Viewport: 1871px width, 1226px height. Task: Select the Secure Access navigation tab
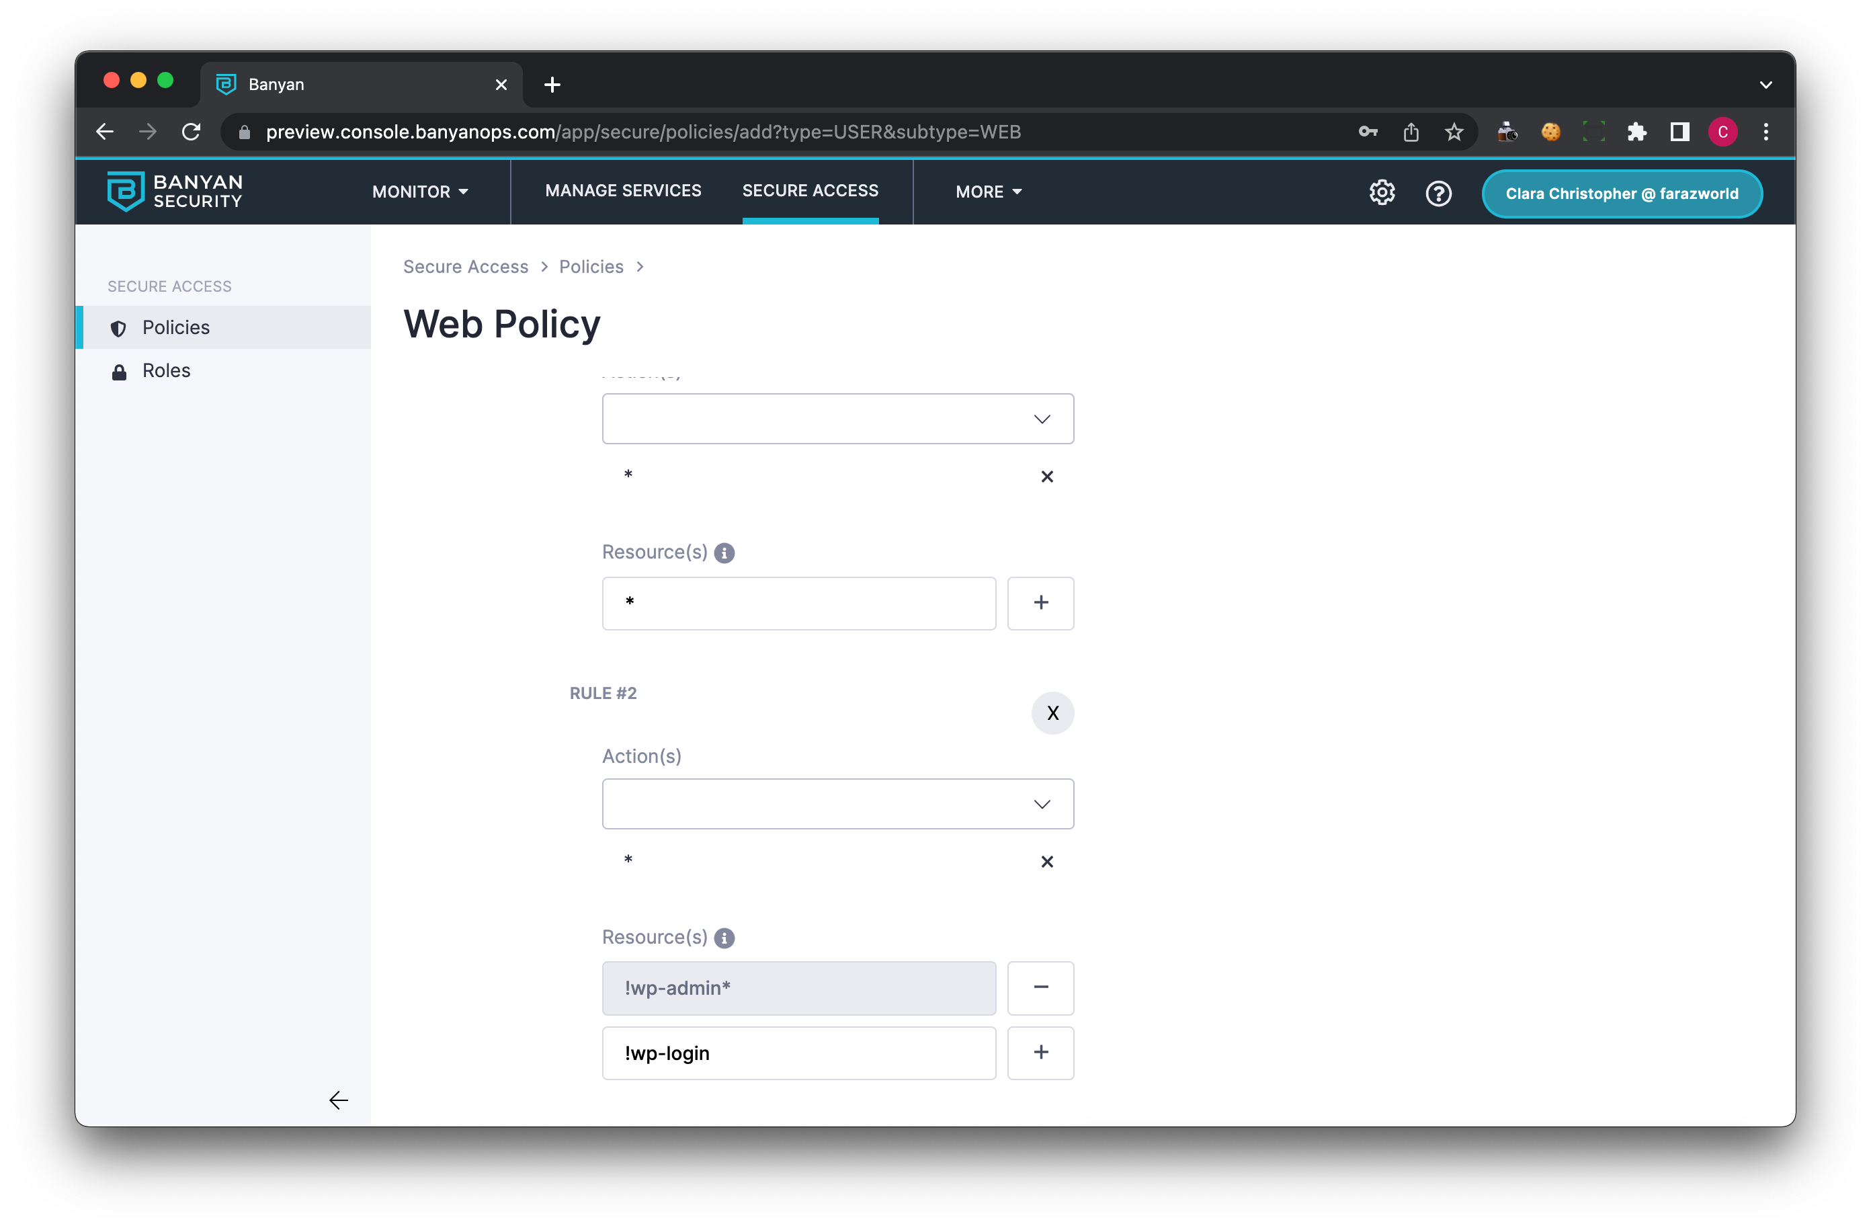click(x=810, y=190)
